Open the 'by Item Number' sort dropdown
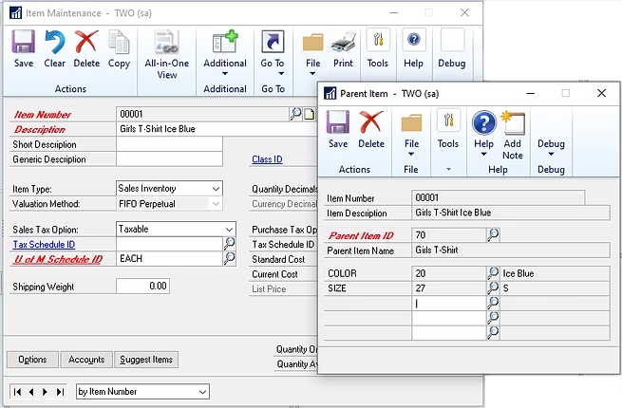Image resolution: width=622 pixels, height=408 pixels. [202, 392]
